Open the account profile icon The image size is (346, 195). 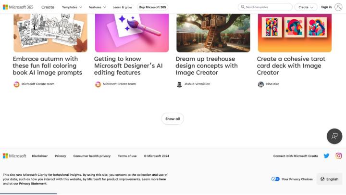pos(338,7)
